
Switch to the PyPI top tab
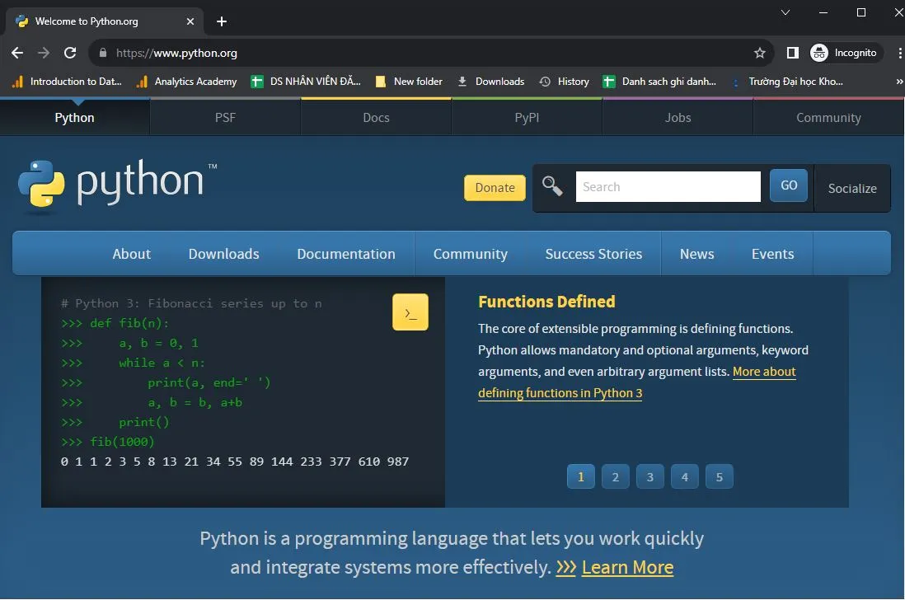pos(527,118)
